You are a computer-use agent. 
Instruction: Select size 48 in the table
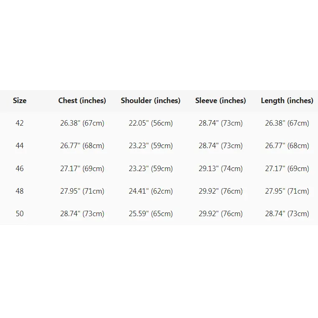[x=20, y=191]
